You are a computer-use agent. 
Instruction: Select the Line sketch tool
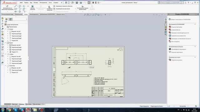coord(16,6)
